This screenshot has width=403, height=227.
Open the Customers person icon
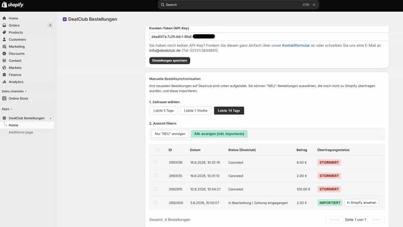click(4, 39)
